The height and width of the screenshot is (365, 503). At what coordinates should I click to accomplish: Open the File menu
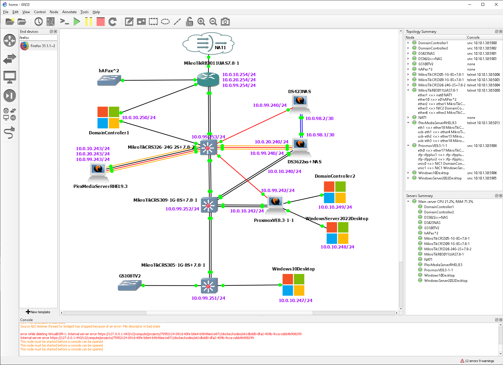[6, 12]
